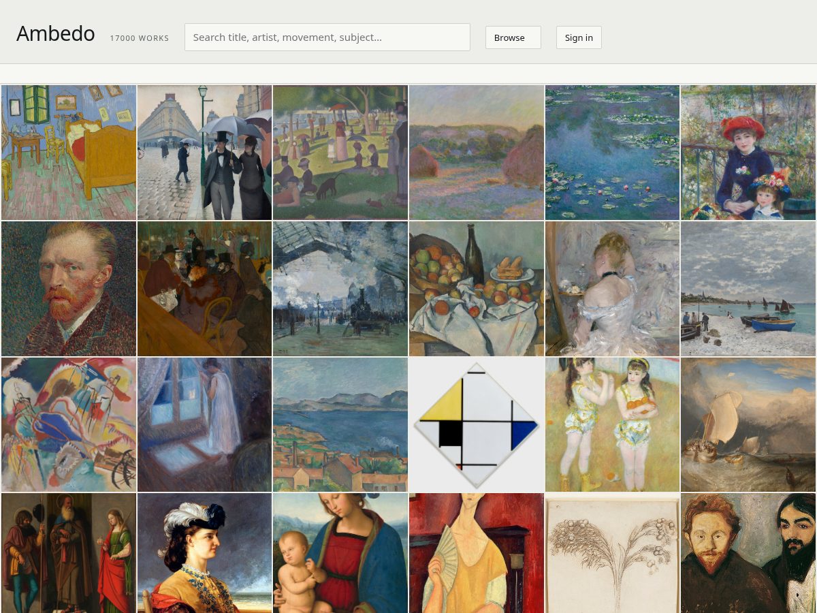817x613 pixels.
Task: Open the Madonna and child painting
Action: (340, 553)
